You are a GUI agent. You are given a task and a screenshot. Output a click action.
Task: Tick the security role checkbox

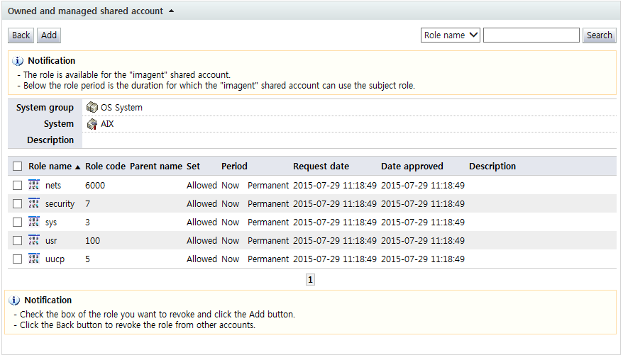[x=18, y=203]
